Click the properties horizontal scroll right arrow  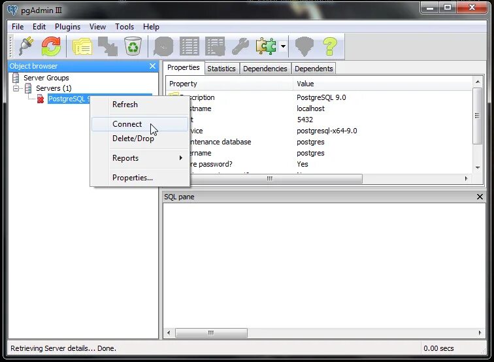tap(467, 178)
